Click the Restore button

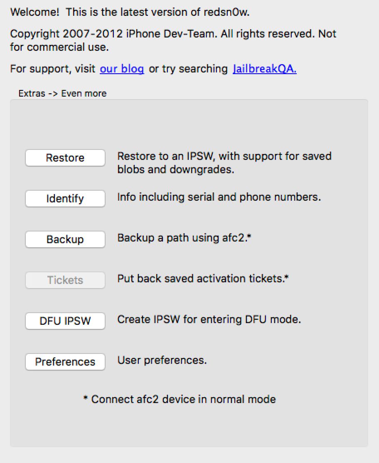[65, 158]
